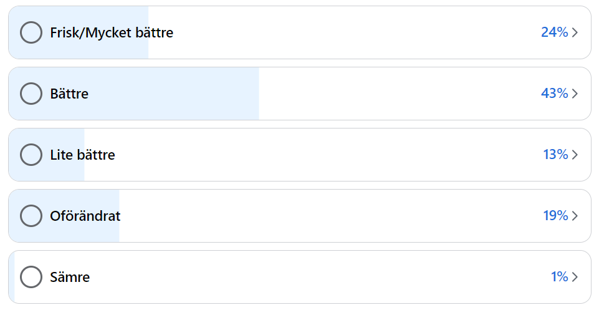Click the 1% result link
Image resolution: width=594 pixels, height=310 pixels.
[x=559, y=277]
